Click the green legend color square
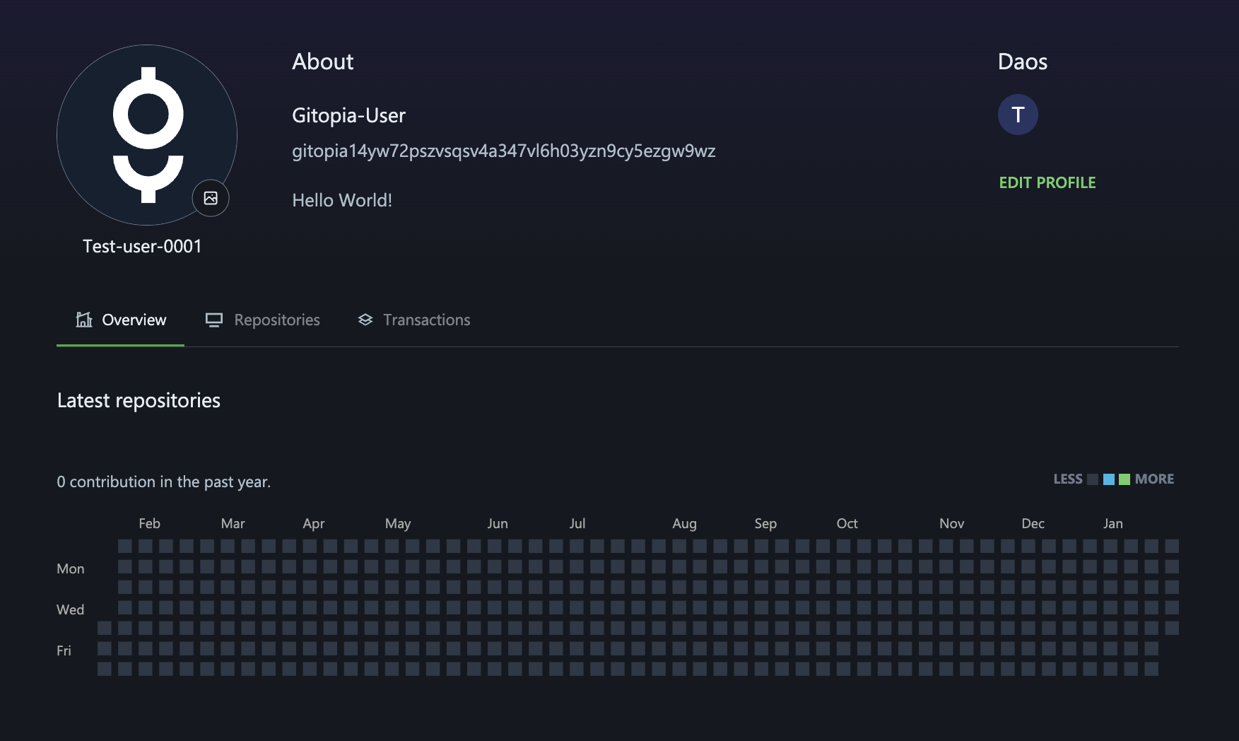The width and height of the screenshot is (1239, 741). 1125,479
